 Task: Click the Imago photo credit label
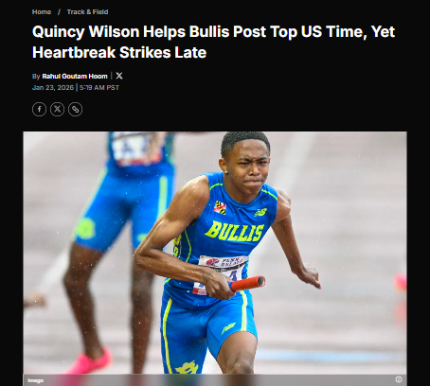pyautogui.click(x=35, y=380)
